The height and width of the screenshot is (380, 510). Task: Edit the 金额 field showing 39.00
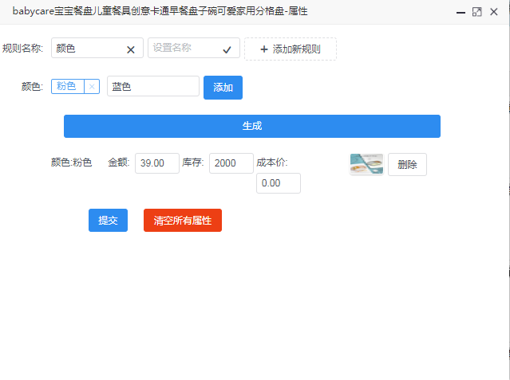(x=157, y=163)
